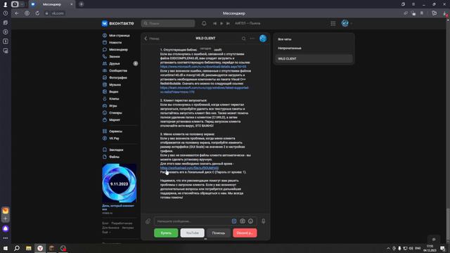
Task: Click the Клипы icon in sidebar
Action: (x=105, y=98)
